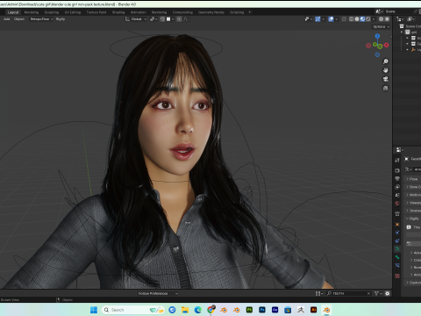Open the UV Editing workspace tab
The image size is (421, 316).
(x=73, y=12)
